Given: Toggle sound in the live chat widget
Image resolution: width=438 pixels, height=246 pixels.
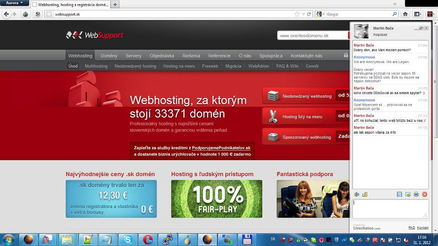Looking at the screenshot, I should [x=357, y=194].
